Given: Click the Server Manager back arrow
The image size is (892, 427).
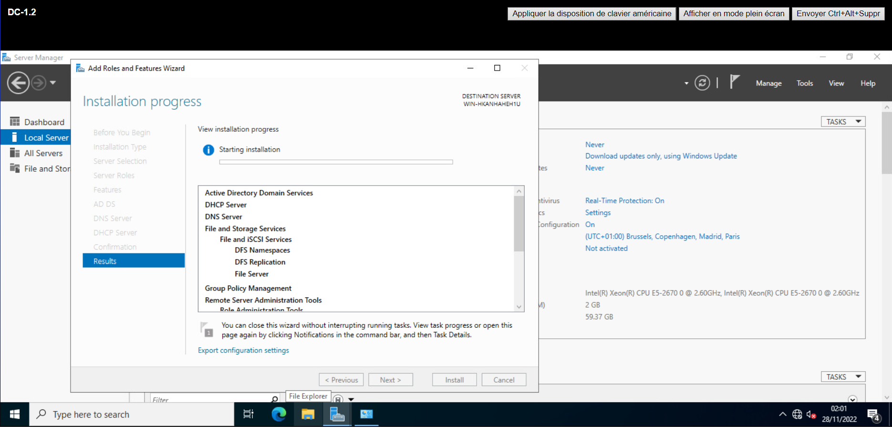Looking at the screenshot, I should pyautogui.click(x=18, y=83).
